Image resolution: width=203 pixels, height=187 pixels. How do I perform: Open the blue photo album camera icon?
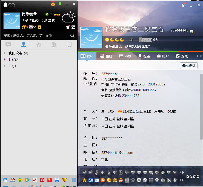point(91,180)
